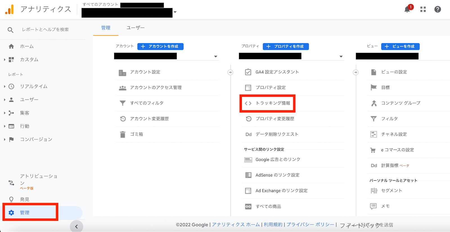Viewport: 450px width, 232px height.
Task: Click the アトリビューション icon
Action: 11,183
